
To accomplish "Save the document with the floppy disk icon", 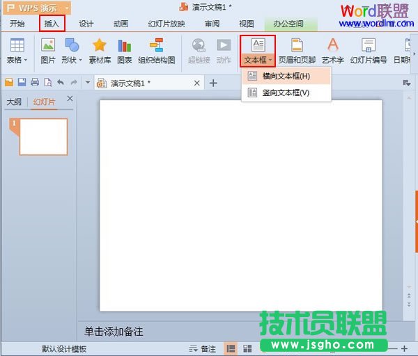I will point(22,82).
